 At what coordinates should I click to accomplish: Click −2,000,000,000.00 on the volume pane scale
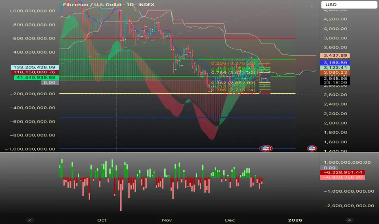349,206
